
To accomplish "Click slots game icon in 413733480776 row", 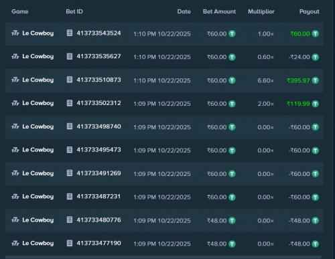I will [15, 220].
